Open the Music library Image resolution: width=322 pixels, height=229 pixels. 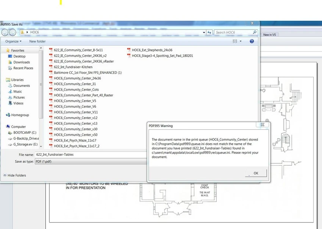[x=17, y=91]
